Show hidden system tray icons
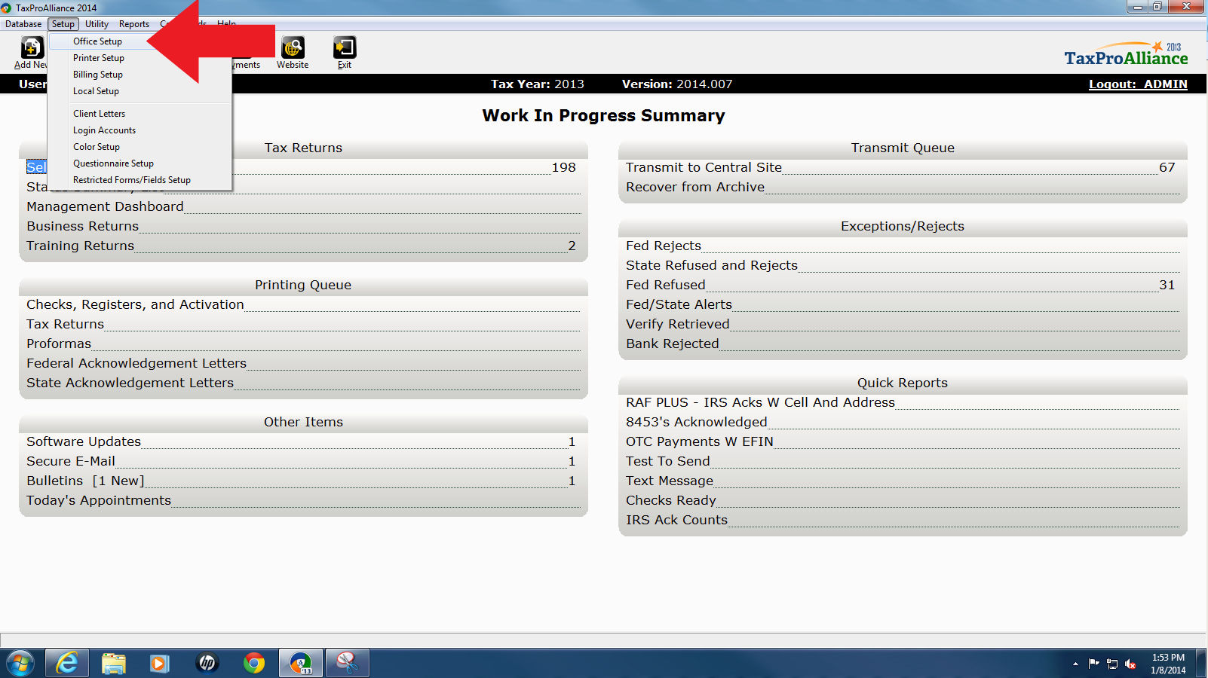 [1075, 664]
